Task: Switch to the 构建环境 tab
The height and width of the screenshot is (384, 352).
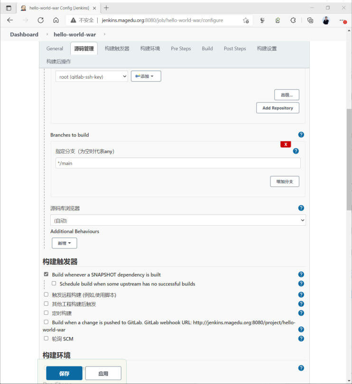Action: coord(150,48)
